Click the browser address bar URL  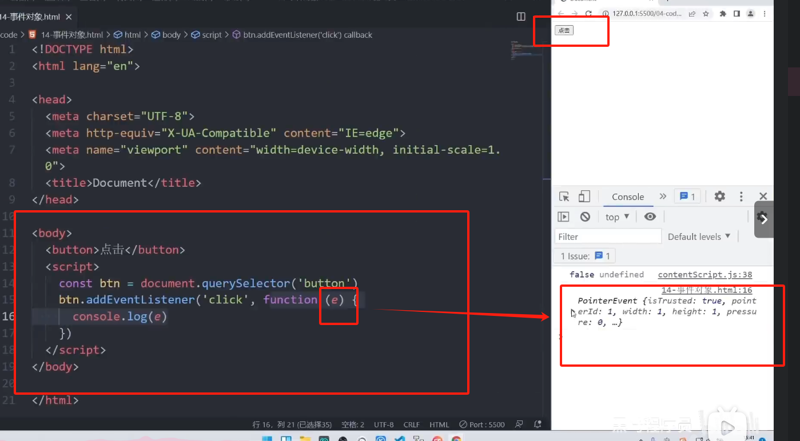pos(647,14)
